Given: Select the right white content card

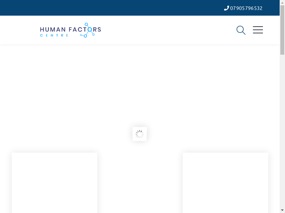Looking at the screenshot, I should (x=226, y=183).
